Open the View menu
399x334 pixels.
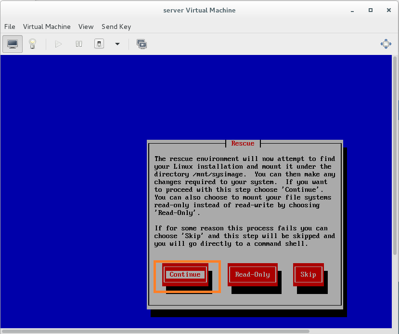click(x=86, y=27)
